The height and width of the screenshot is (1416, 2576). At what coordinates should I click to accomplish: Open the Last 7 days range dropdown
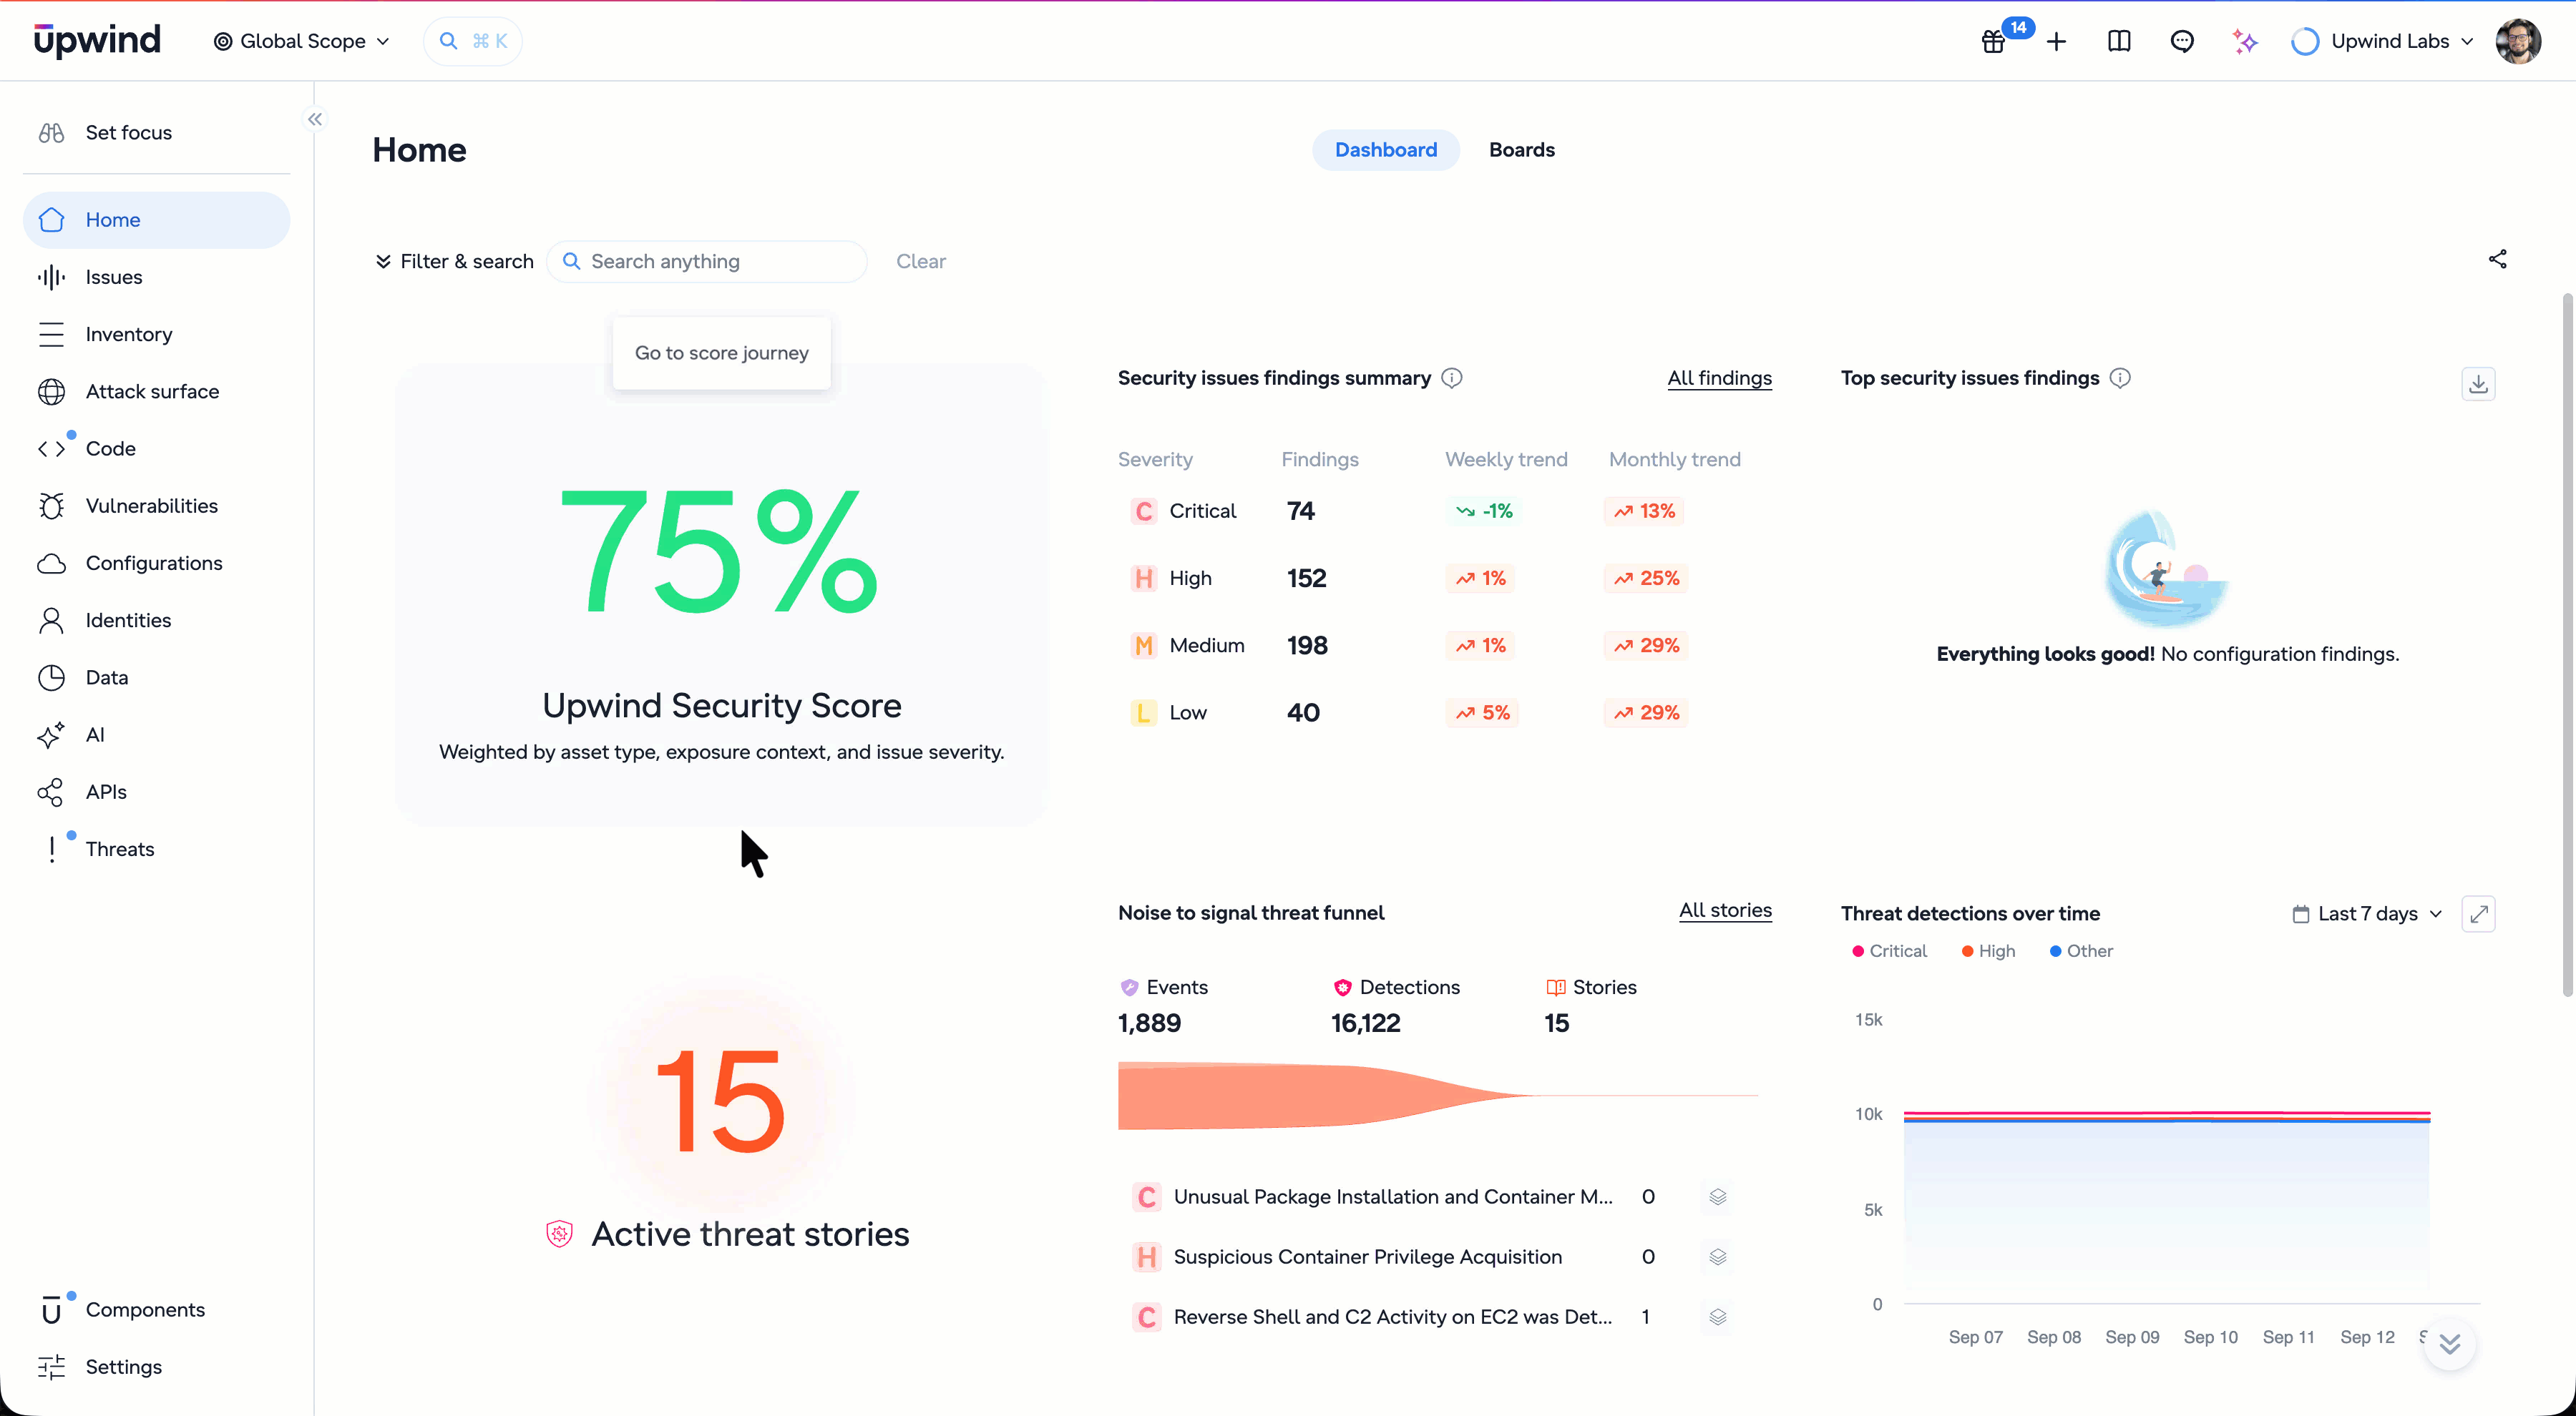click(x=2367, y=913)
